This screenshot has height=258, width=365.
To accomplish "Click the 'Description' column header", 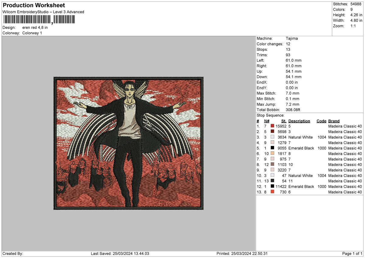I will pyautogui.click(x=299, y=121).
